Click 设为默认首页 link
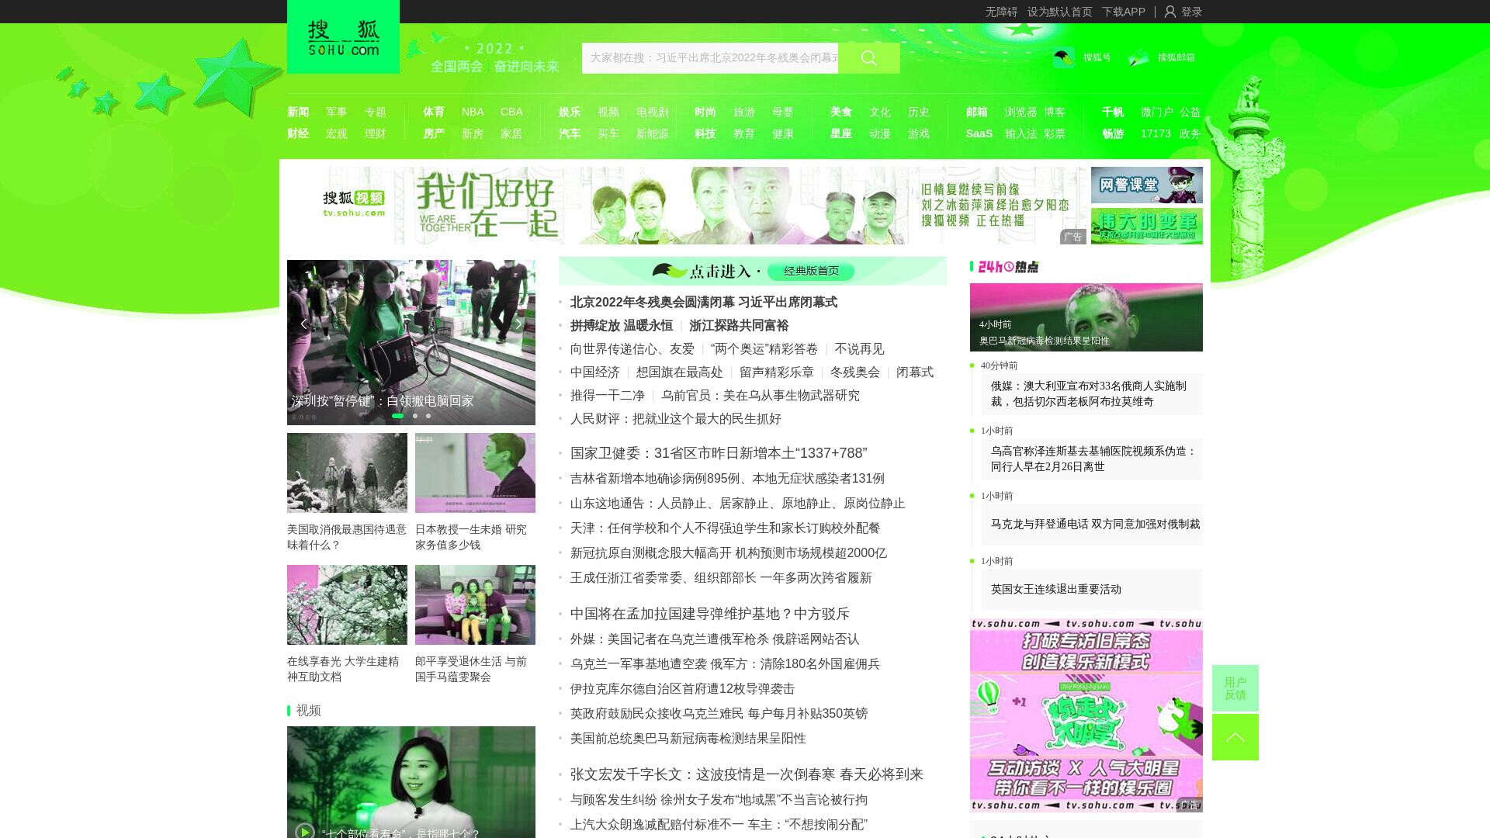The width and height of the screenshot is (1490, 838). point(1059,12)
